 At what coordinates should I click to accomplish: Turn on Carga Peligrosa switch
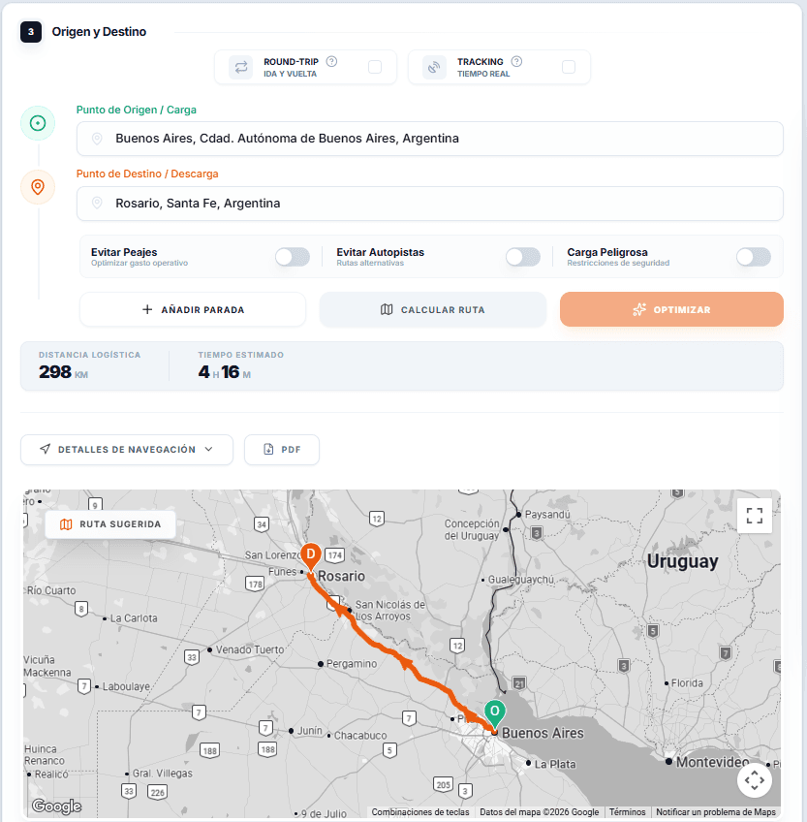click(x=753, y=257)
